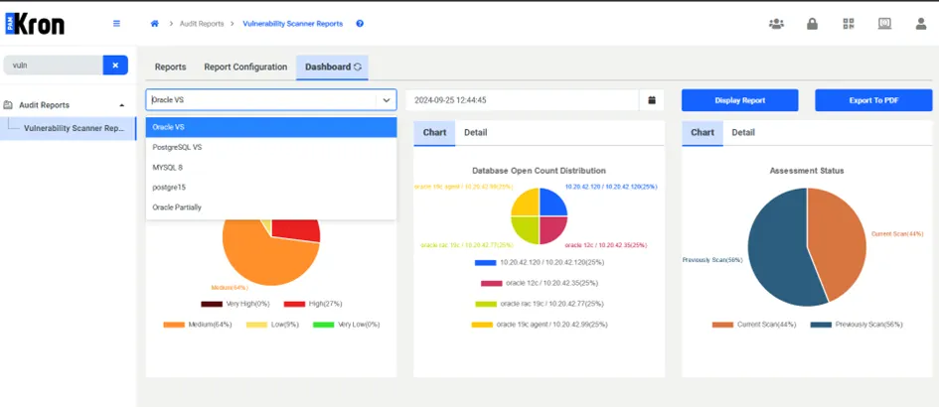
Task: Click the monitor screen icon in header
Action: pos(884,24)
